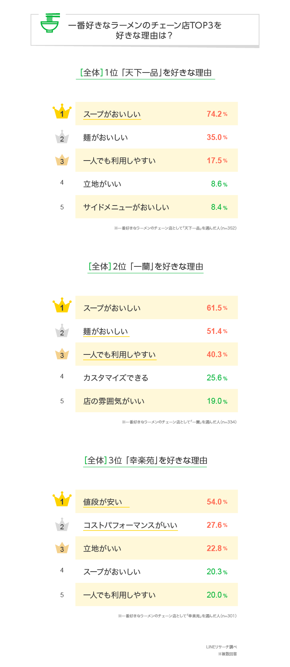Select 値段が安い reason text

(x=103, y=502)
